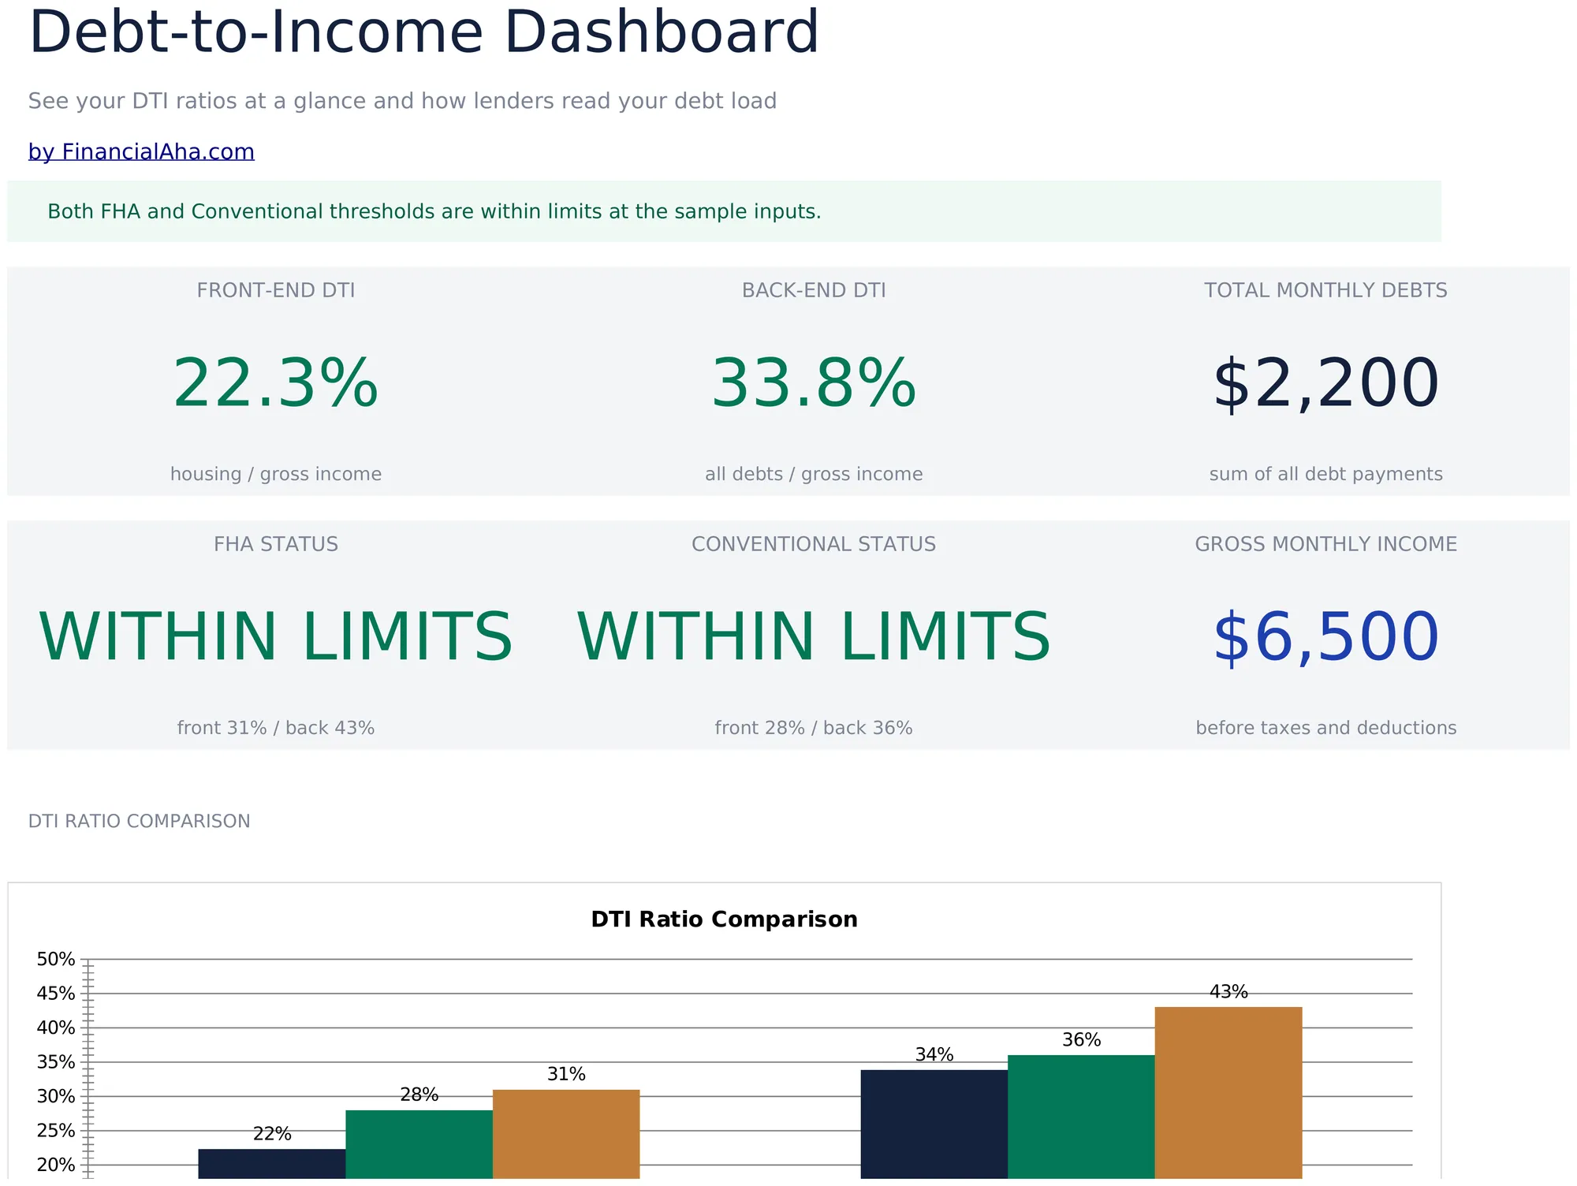Select the 33.8% back-end DTI value
Image resolution: width=1577 pixels, height=1186 pixels.
pos(814,383)
